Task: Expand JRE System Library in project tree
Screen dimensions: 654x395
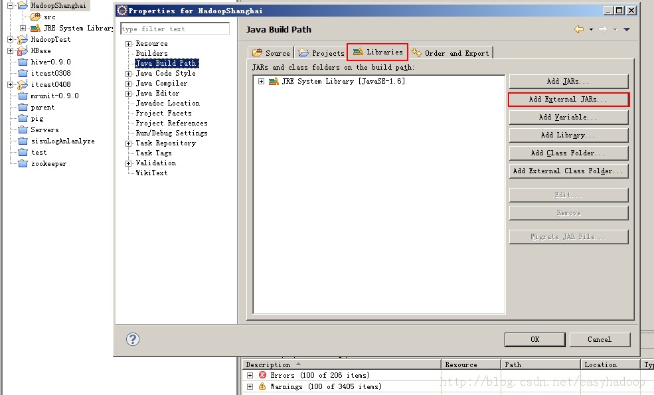Action: point(23,28)
